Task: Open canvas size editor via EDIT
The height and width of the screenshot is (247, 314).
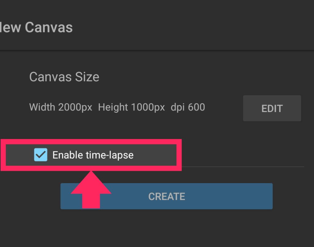Action: [272, 108]
